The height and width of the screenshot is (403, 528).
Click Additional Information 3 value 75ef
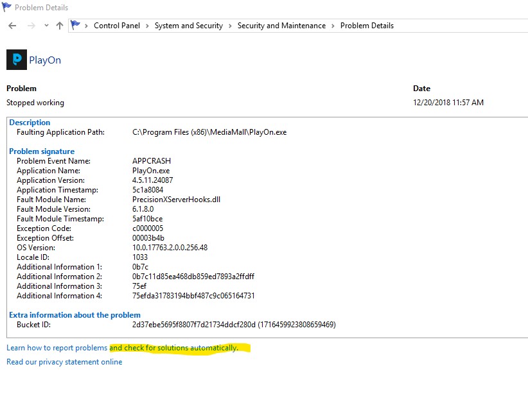click(139, 286)
